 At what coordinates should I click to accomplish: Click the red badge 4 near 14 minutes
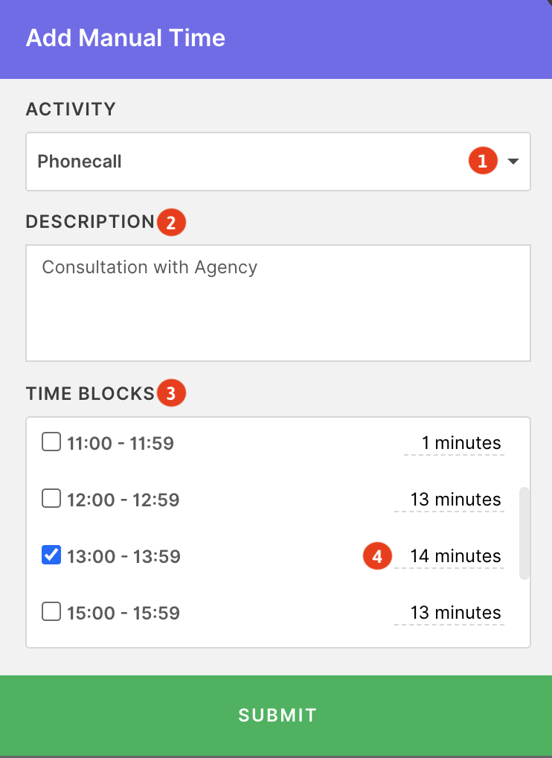(377, 556)
